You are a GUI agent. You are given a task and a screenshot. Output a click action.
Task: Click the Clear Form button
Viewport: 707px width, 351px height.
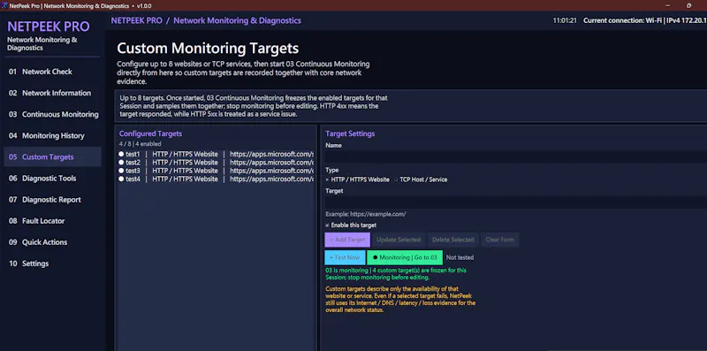(x=499, y=240)
